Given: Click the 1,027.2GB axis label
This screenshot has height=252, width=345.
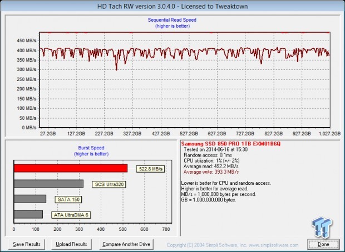Looking at the screenshot, I should [329, 133].
